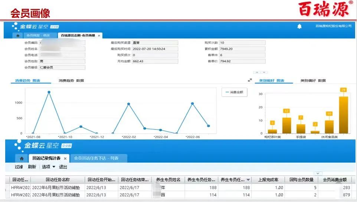The width and height of the screenshot is (357, 202).
Task: Click the 回购会员数量 column header
Action: point(301,180)
